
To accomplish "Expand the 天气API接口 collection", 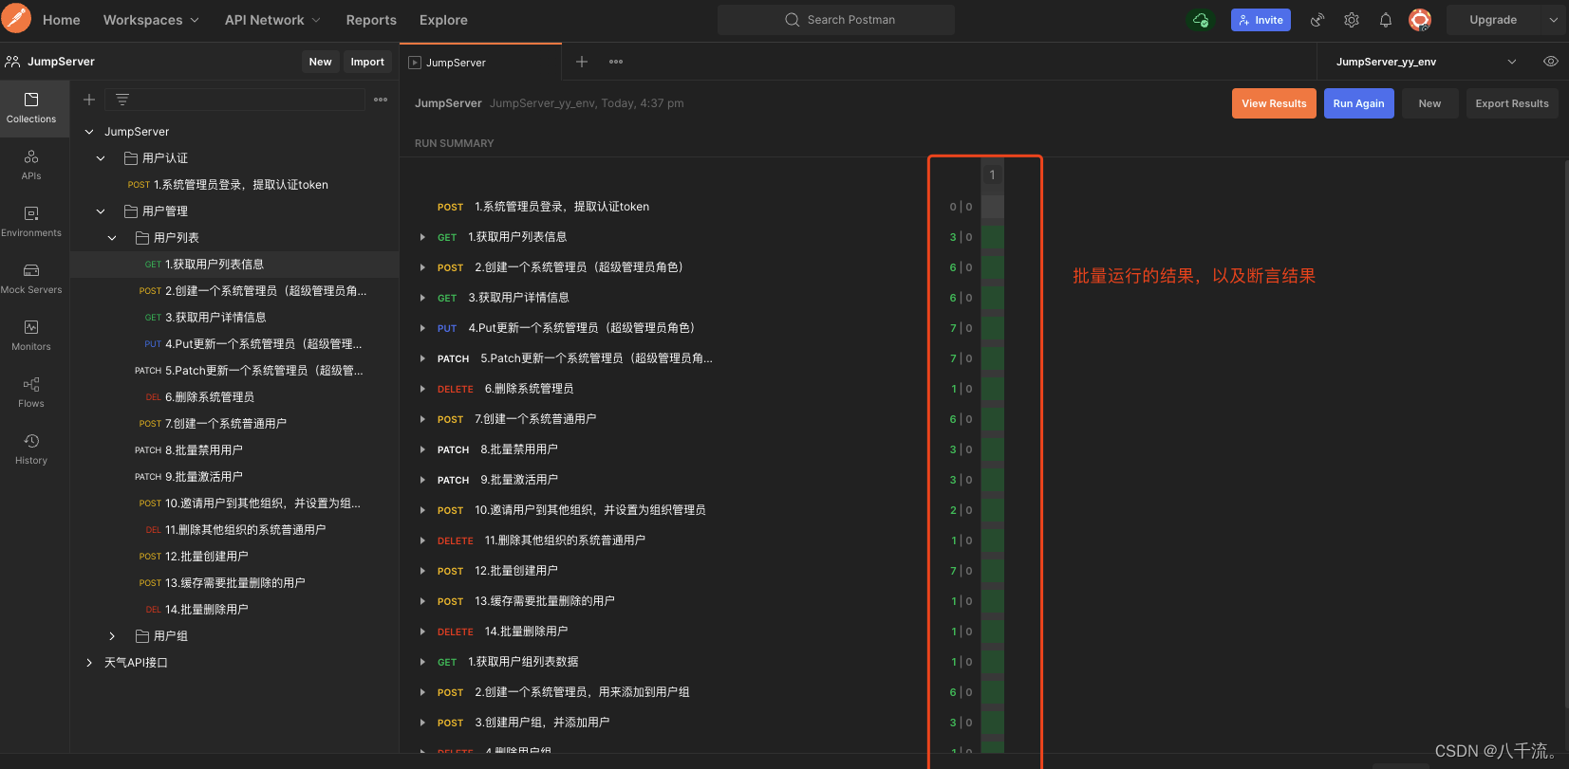I will tap(89, 663).
